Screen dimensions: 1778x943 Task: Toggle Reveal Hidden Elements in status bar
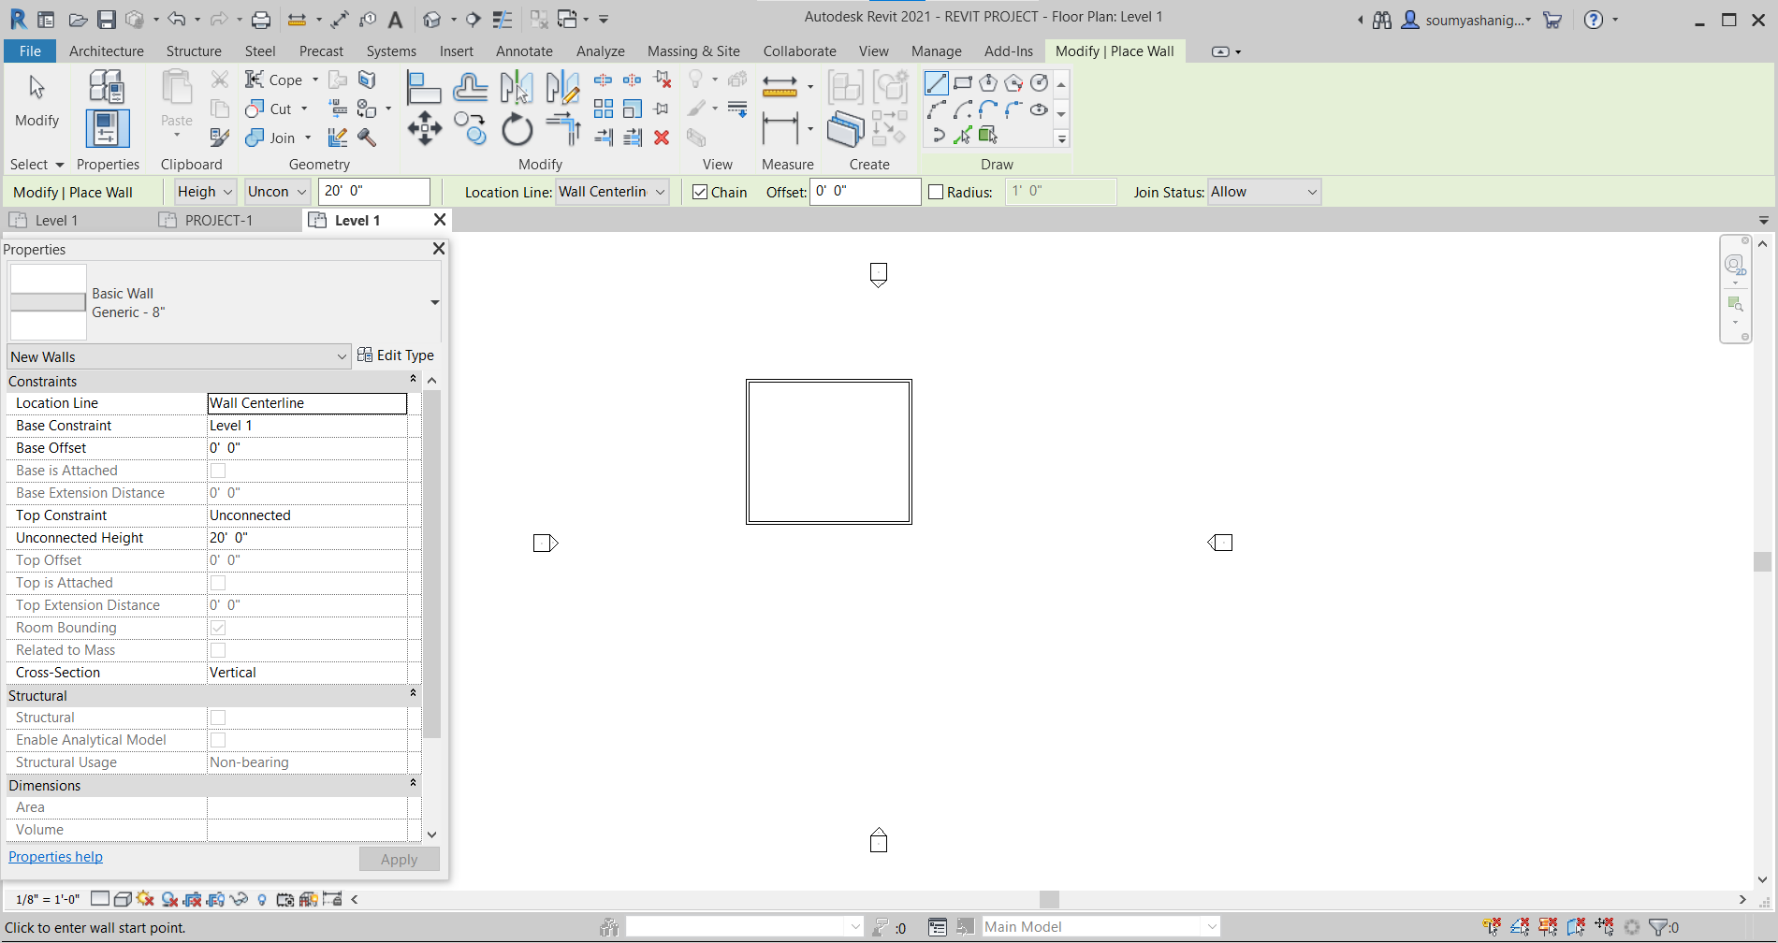click(262, 899)
